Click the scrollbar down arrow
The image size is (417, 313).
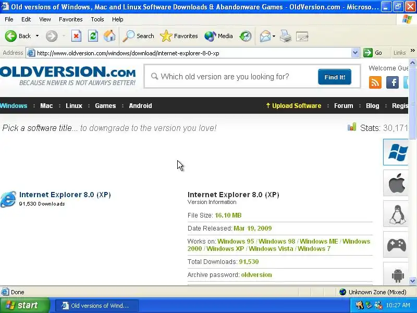click(412, 281)
